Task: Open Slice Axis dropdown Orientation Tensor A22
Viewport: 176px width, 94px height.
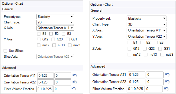Action: (x=55, y=57)
